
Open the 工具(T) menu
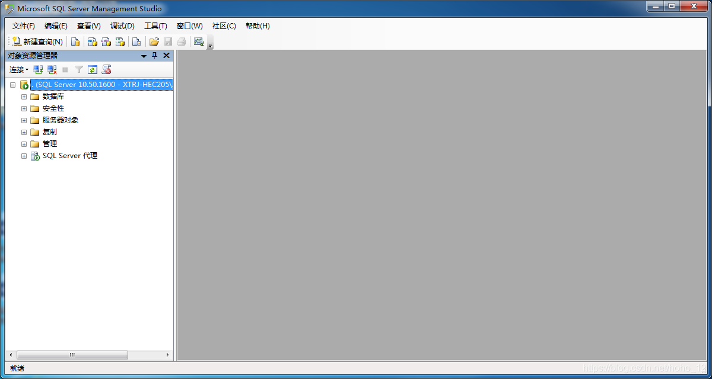[155, 26]
